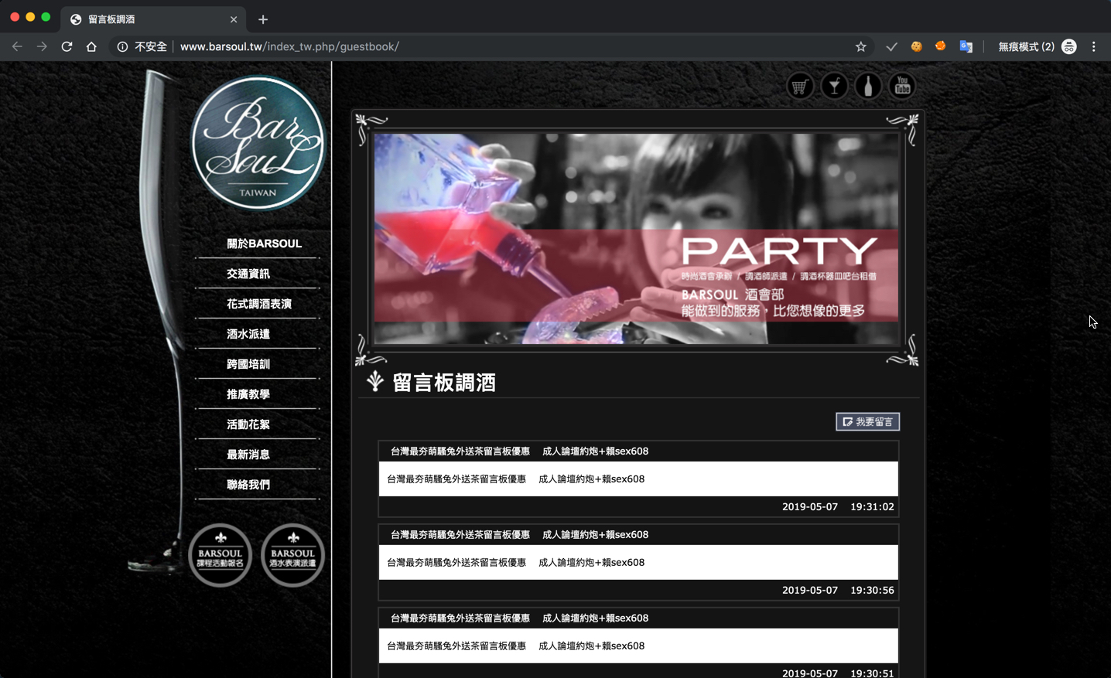
Task: Reload the page
Action: 67,46
